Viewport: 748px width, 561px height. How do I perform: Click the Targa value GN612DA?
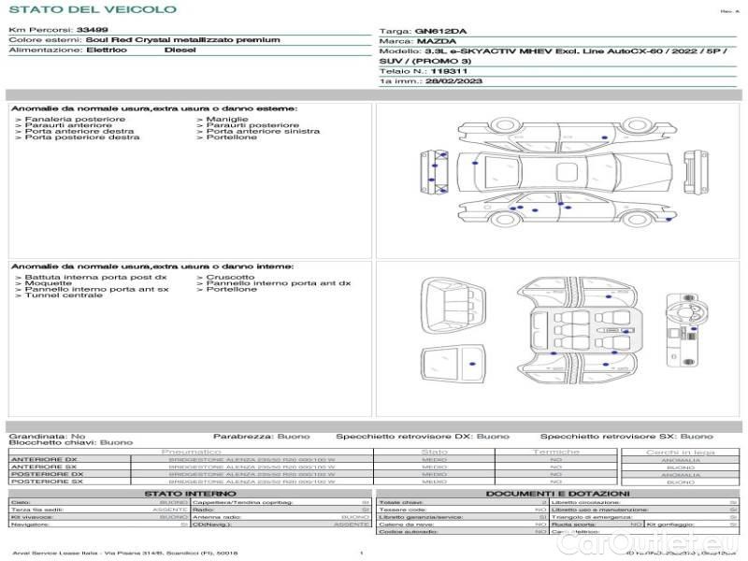pyautogui.click(x=440, y=32)
